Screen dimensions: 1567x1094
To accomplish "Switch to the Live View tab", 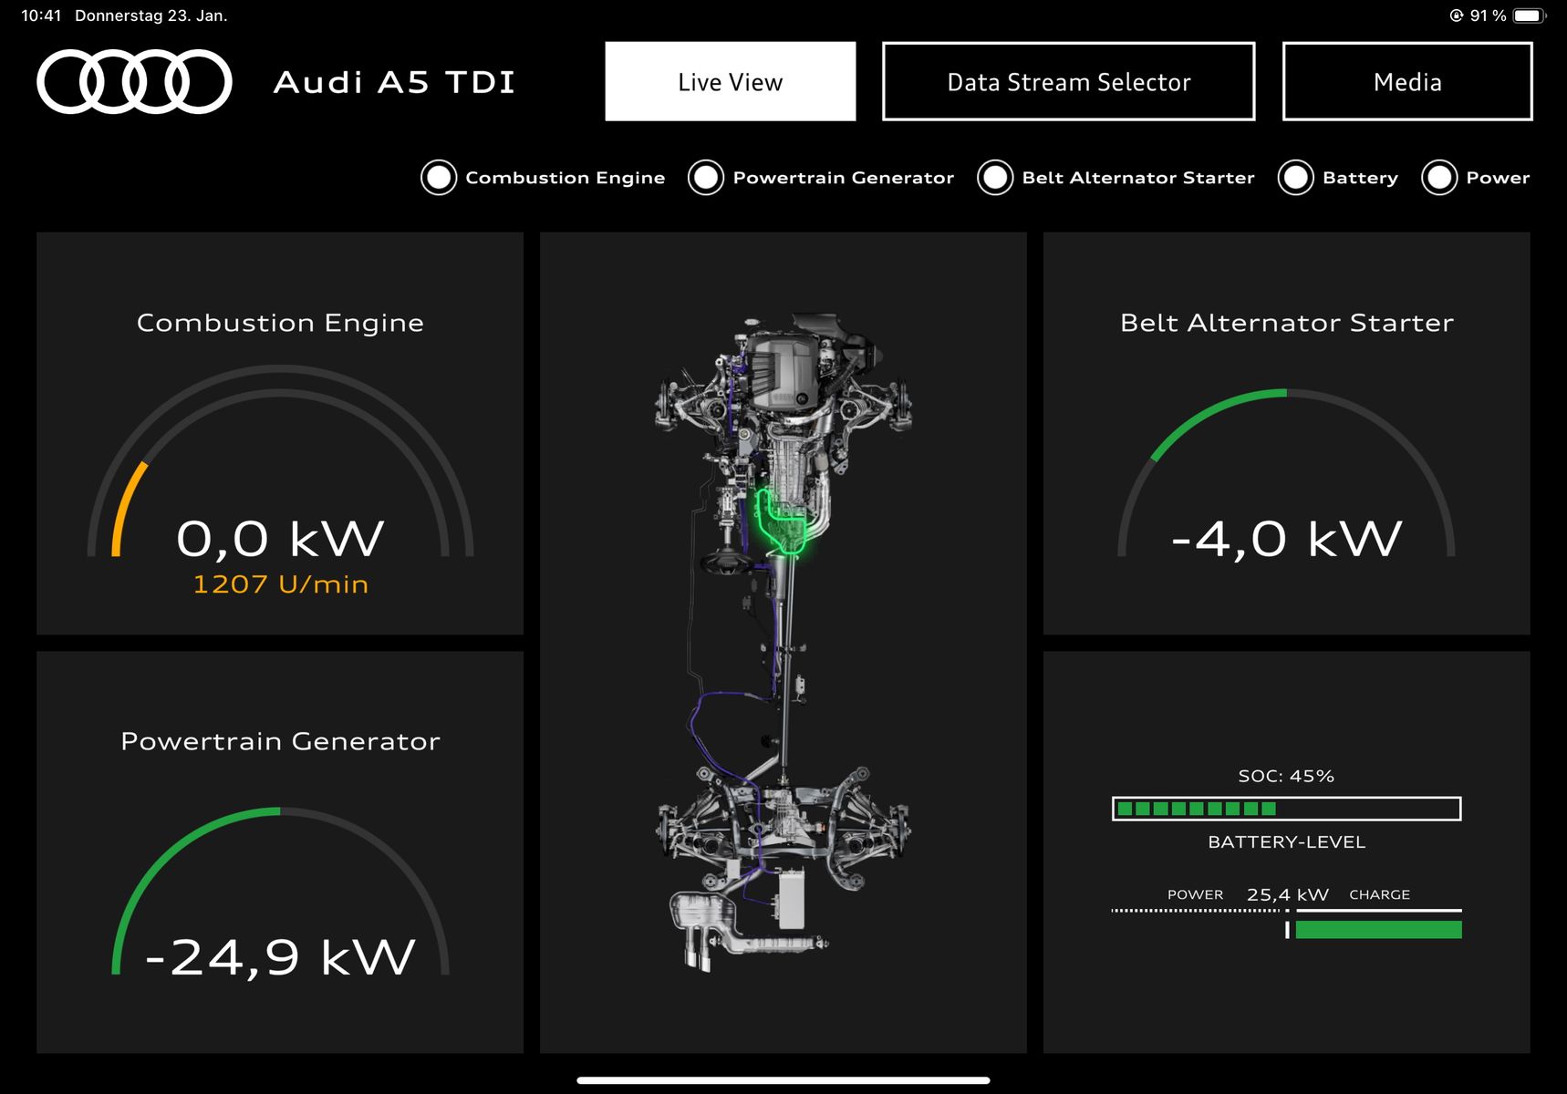I will [x=730, y=82].
